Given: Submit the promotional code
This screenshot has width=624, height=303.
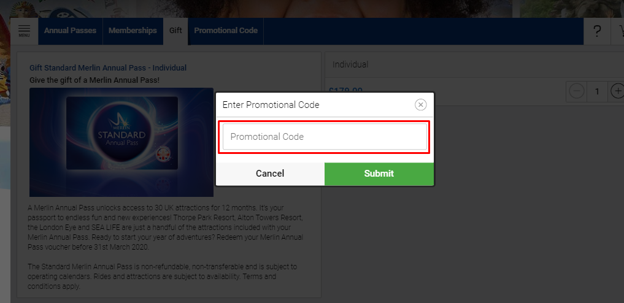Looking at the screenshot, I should click(x=379, y=174).
